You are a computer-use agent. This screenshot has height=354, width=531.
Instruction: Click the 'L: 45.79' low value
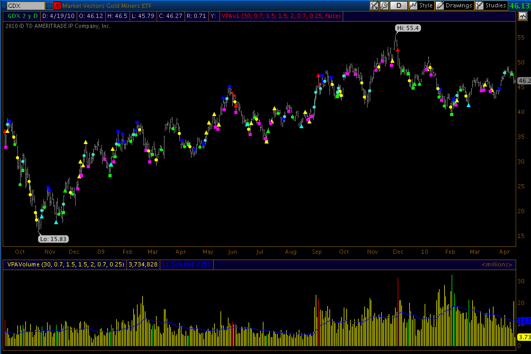pyautogui.click(x=143, y=16)
